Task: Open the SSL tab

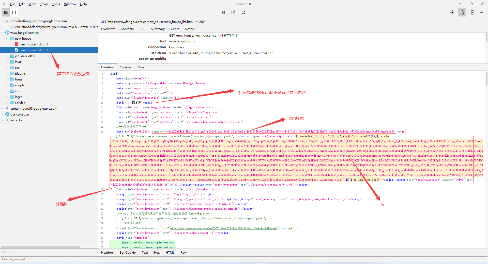Action: point(142,29)
